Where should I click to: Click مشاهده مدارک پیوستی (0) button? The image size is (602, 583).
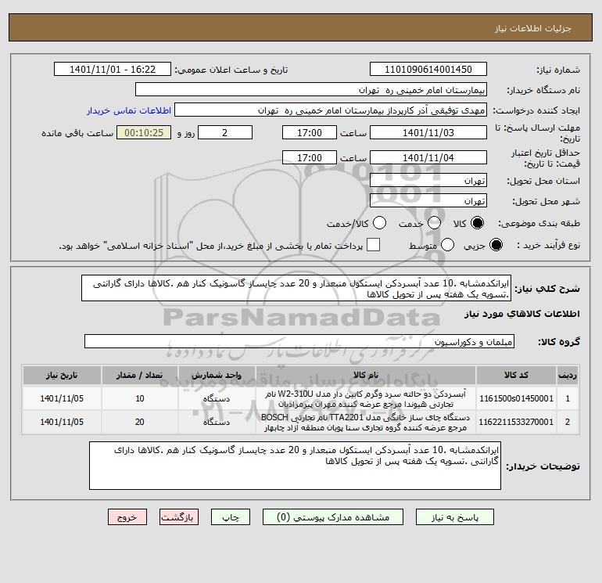click(333, 517)
